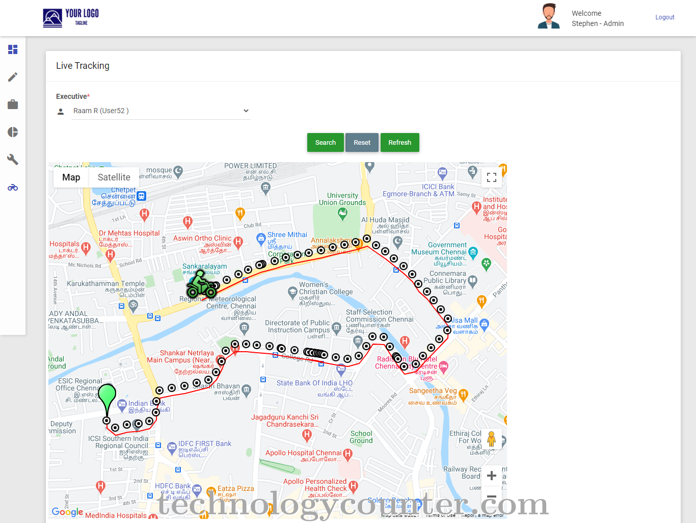Click Women's Christian College marker
Image resolution: width=696 pixels, height=523 pixels.
292,292
